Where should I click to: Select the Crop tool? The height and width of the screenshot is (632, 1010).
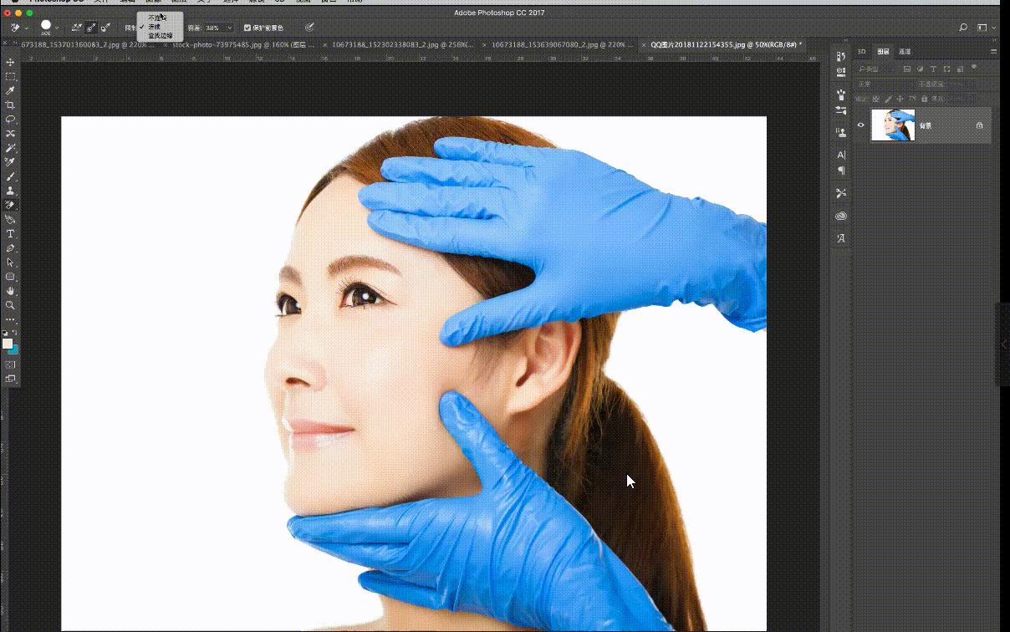[11, 105]
